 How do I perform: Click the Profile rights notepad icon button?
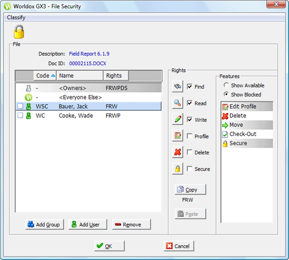177,135
